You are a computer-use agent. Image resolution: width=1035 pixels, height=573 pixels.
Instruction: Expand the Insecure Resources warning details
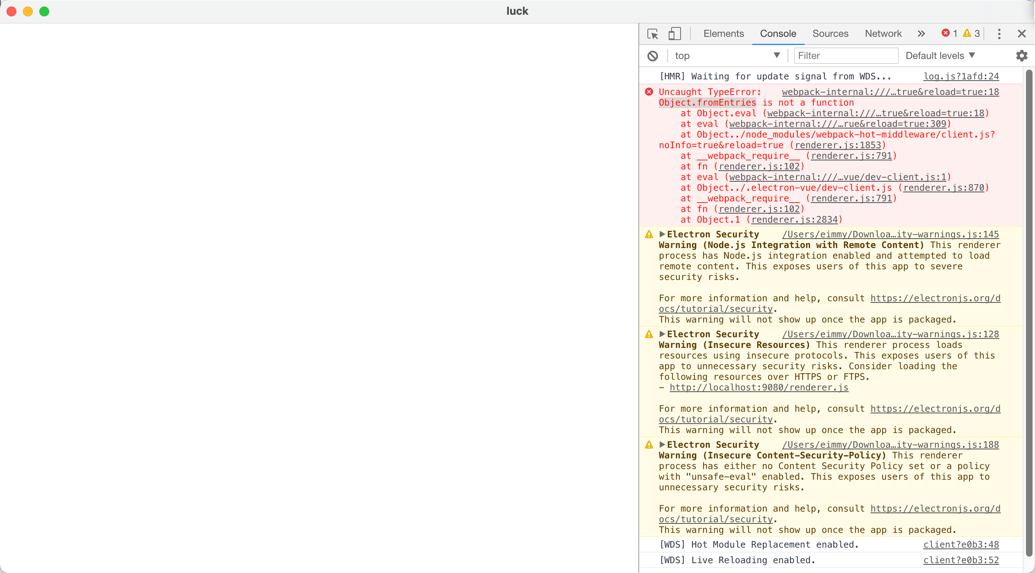click(x=662, y=334)
